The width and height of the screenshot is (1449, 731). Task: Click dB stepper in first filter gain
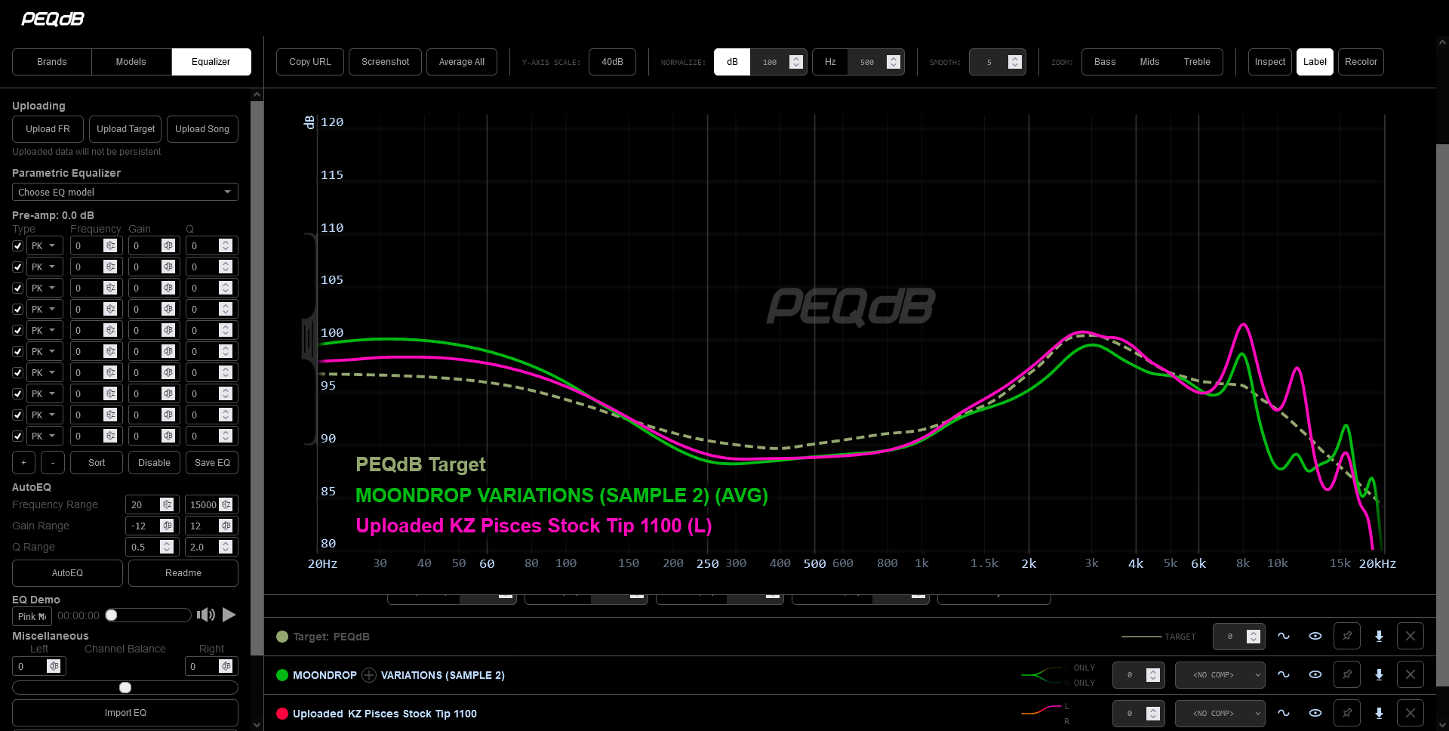(x=168, y=245)
